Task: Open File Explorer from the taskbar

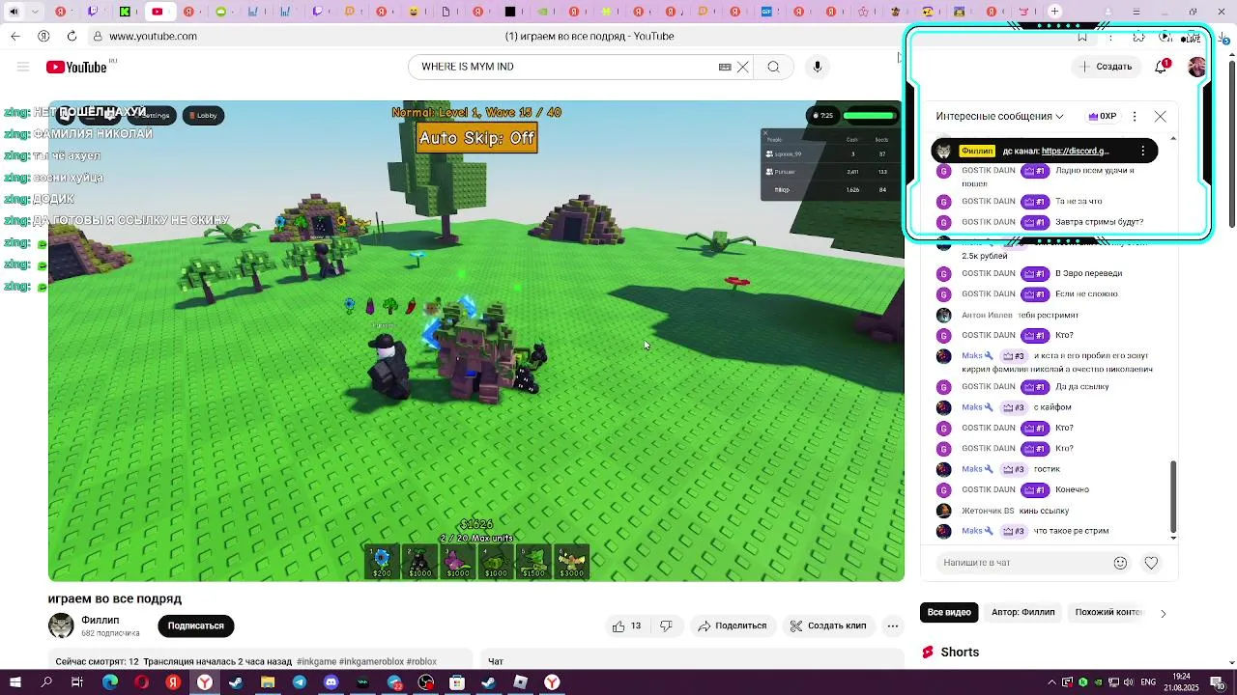Action: (268, 682)
